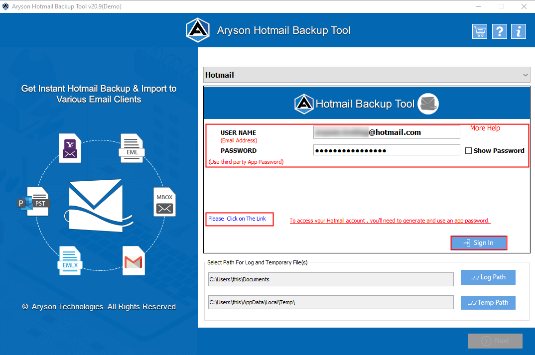Open the info about icon

[518, 31]
